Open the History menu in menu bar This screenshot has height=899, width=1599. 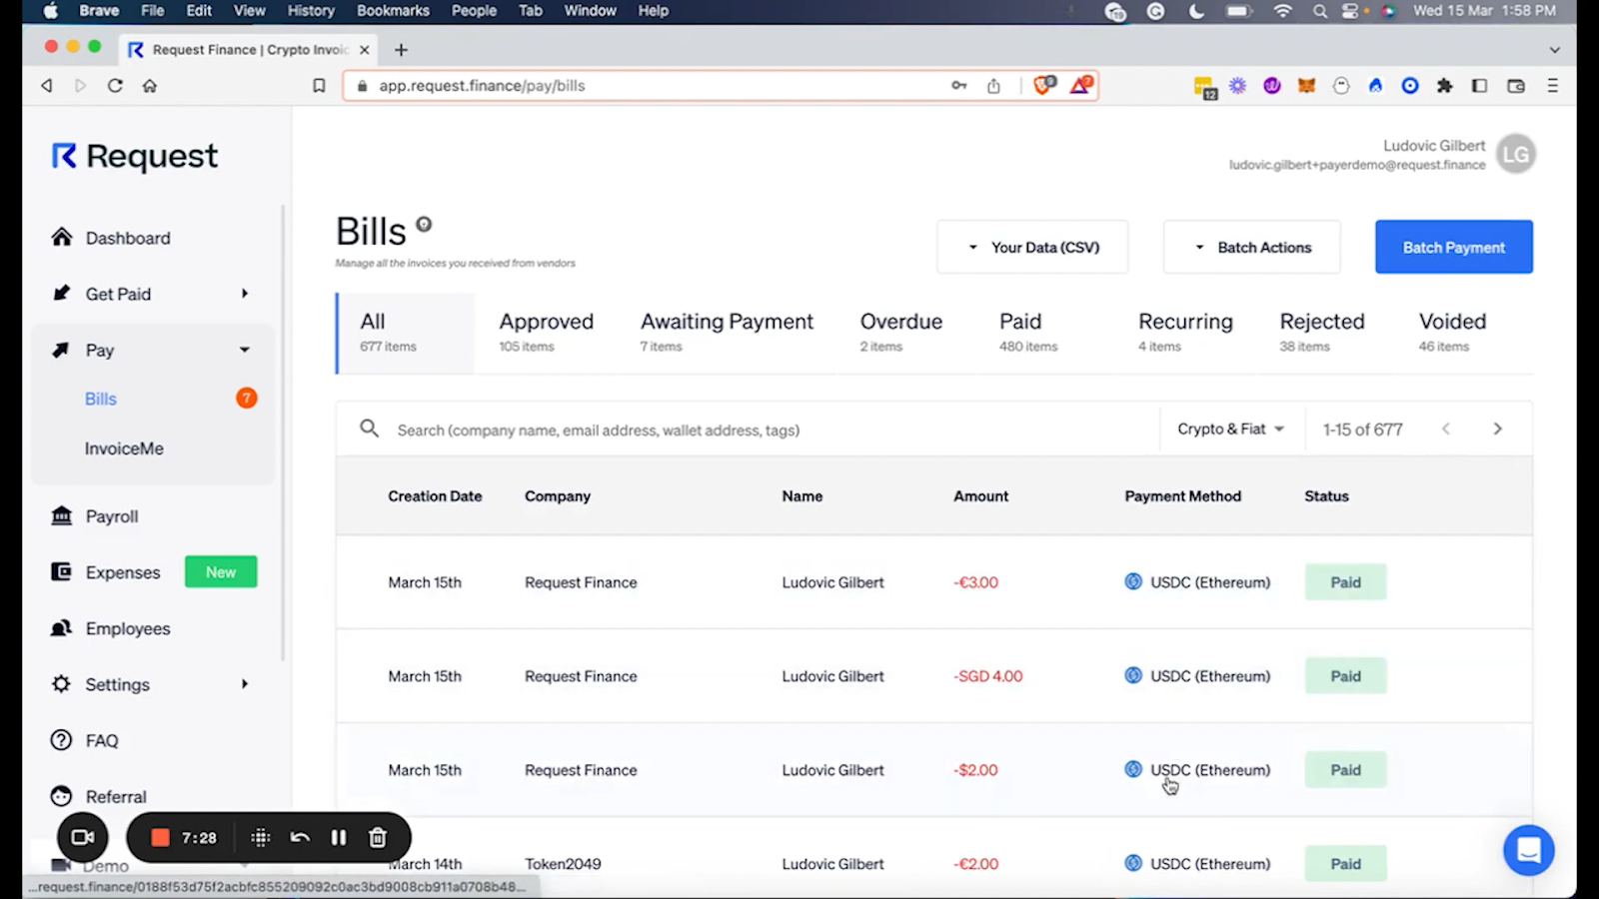(311, 11)
